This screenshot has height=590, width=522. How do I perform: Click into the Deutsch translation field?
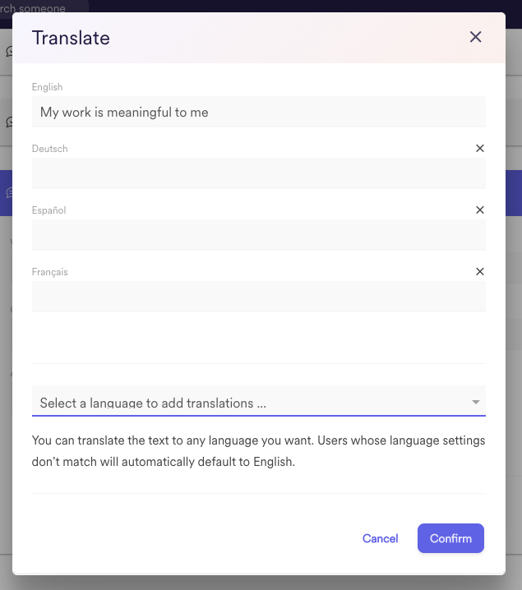click(x=259, y=173)
